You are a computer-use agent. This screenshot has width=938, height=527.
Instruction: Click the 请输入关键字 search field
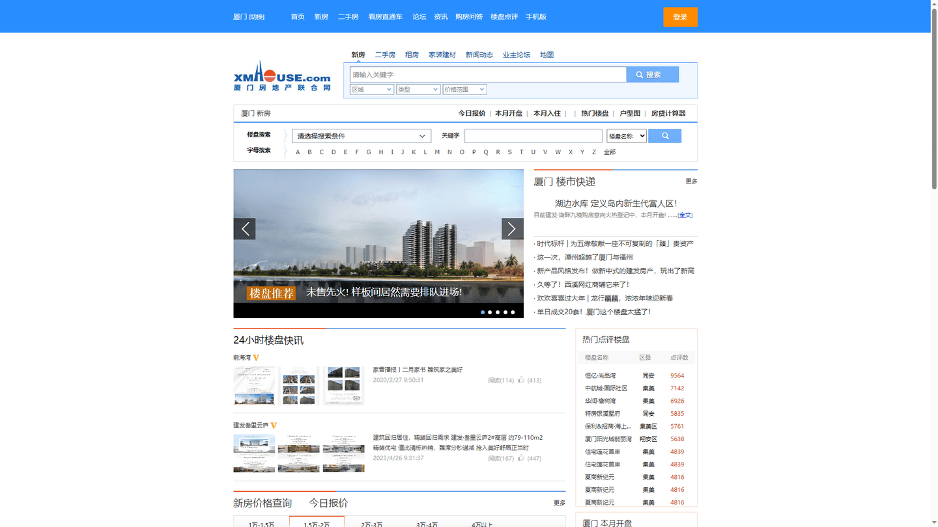(x=488, y=74)
